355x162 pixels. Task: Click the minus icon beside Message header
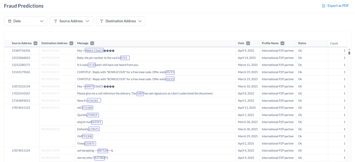[x=92, y=43]
